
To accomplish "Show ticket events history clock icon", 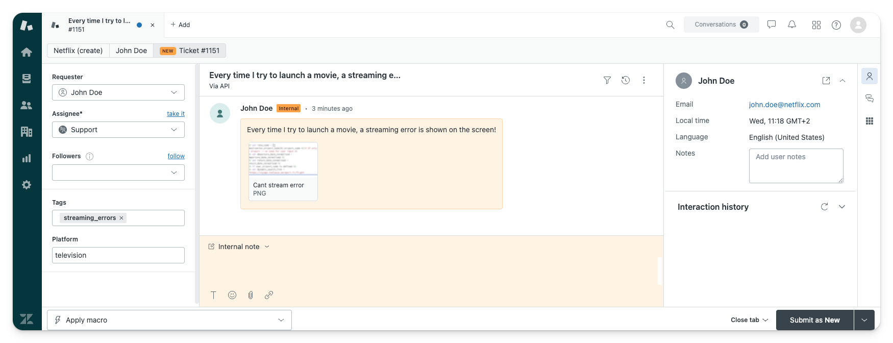I will [x=626, y=80].
